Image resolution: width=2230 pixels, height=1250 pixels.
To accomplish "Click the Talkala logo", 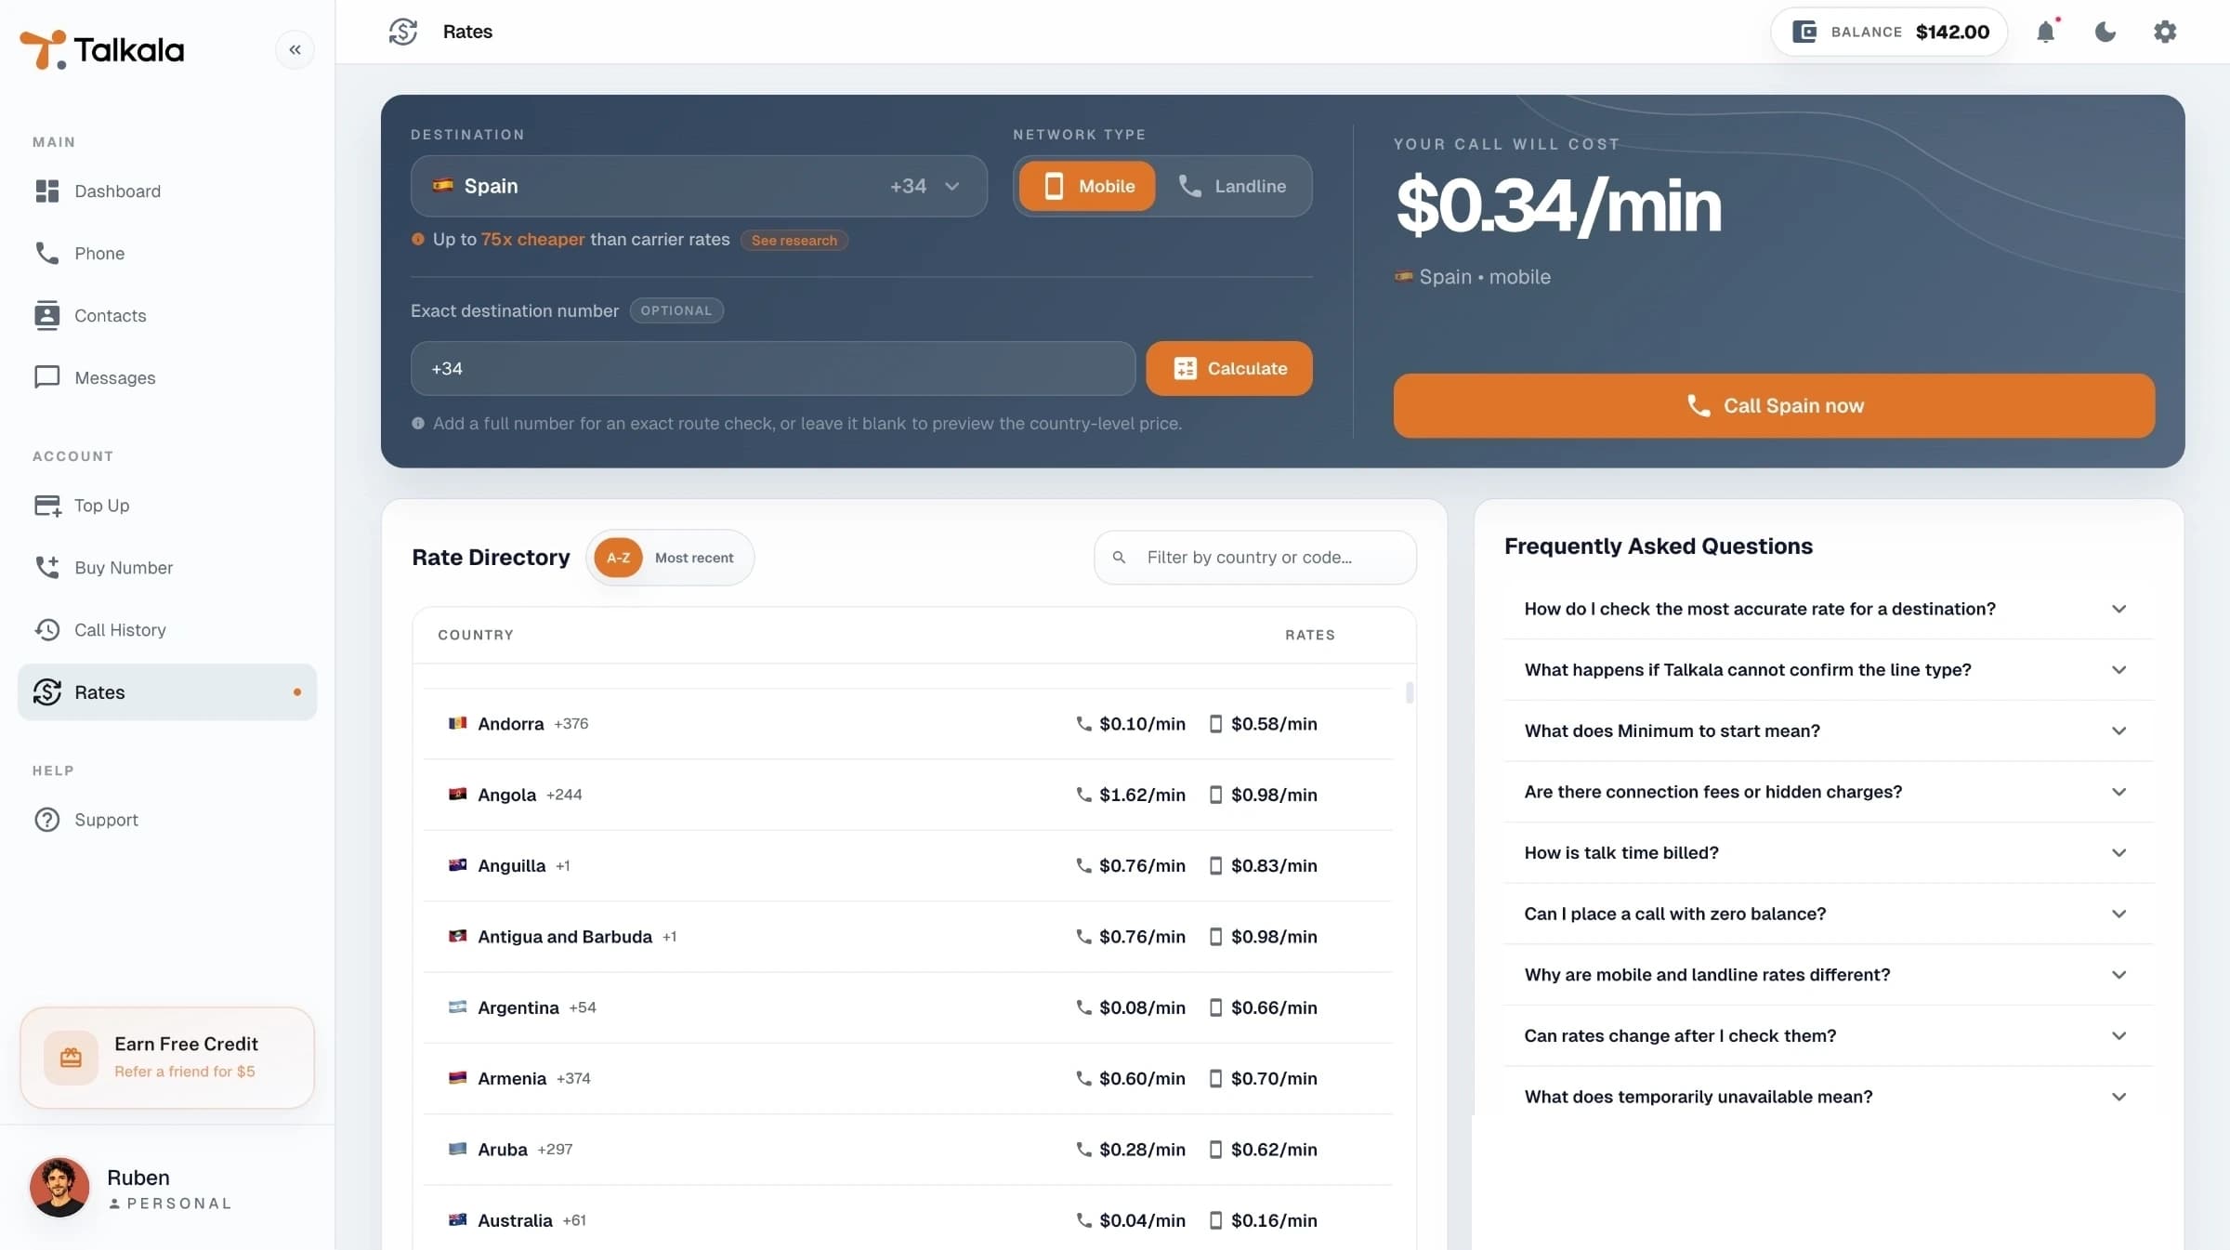I will coord(102,49).
